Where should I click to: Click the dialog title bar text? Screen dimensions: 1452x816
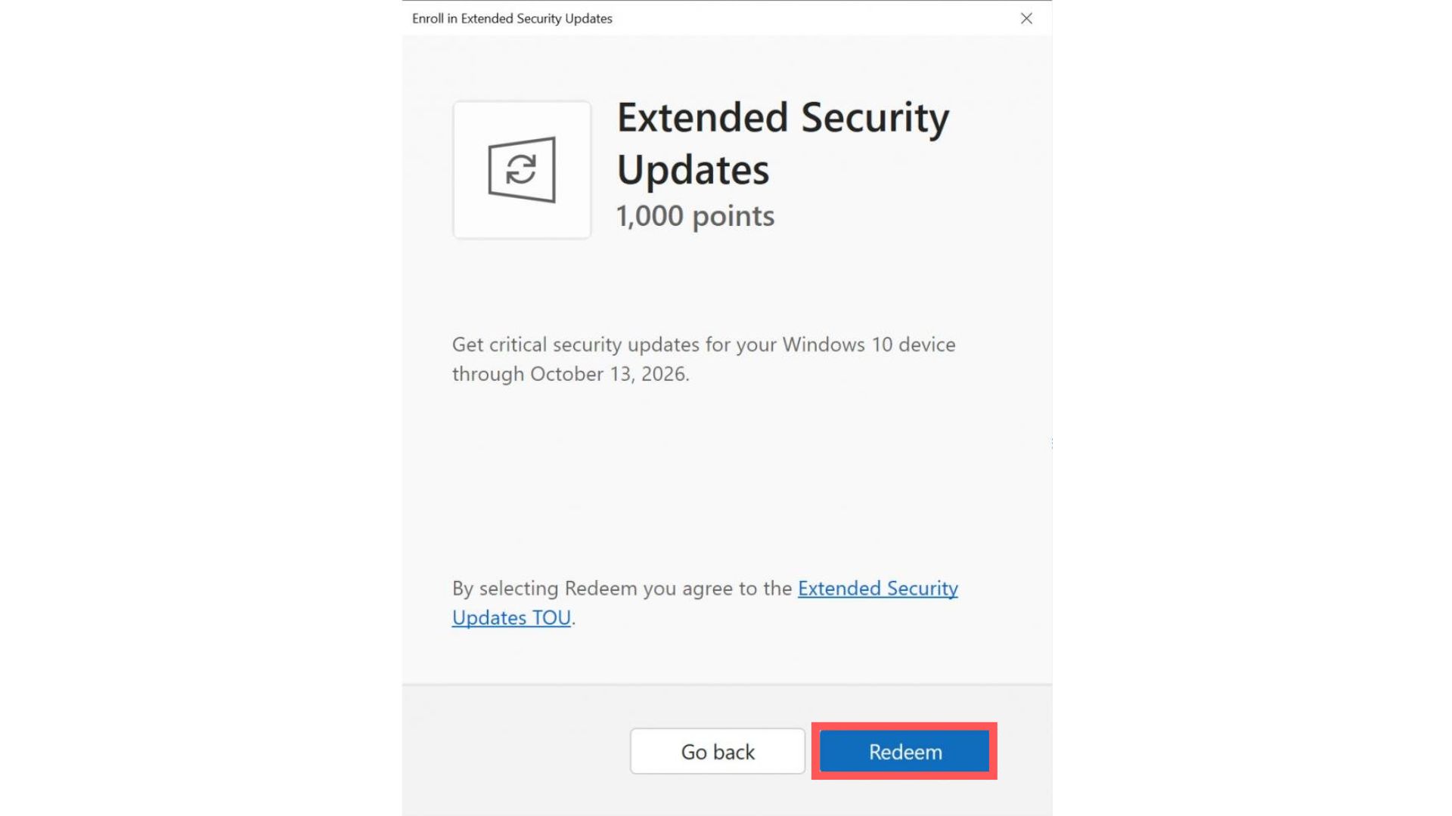point(512,18)
